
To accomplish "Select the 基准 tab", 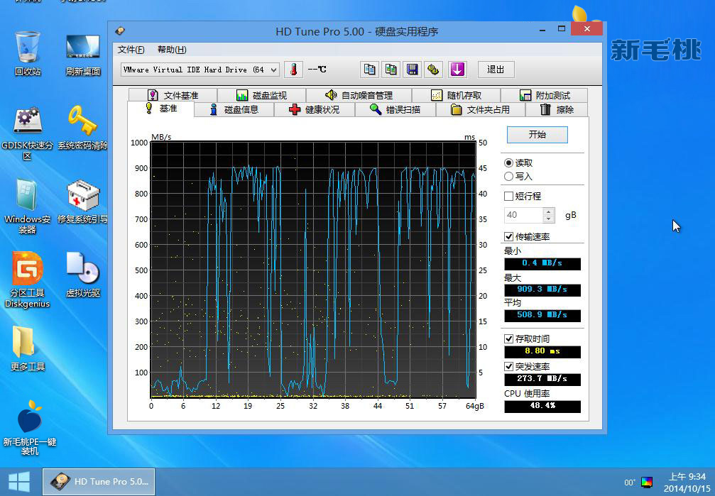I will (x=160, y=109).
